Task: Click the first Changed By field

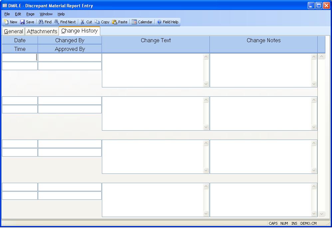Action: (x=70, y=57)
